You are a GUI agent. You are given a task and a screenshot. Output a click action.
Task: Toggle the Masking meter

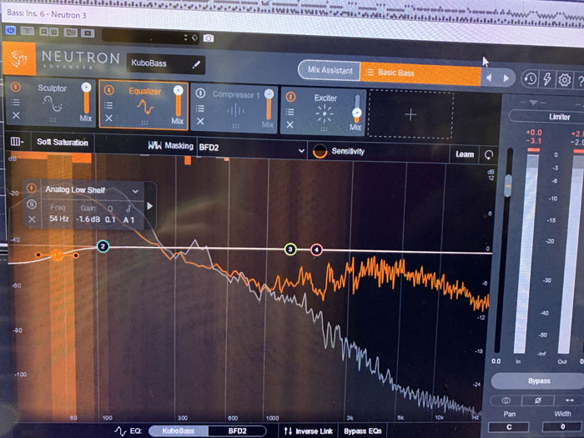tap(170, 146)
